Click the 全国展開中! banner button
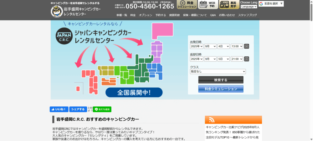The width and height of the screenshot is (313, 141). (x=134, y=92)
